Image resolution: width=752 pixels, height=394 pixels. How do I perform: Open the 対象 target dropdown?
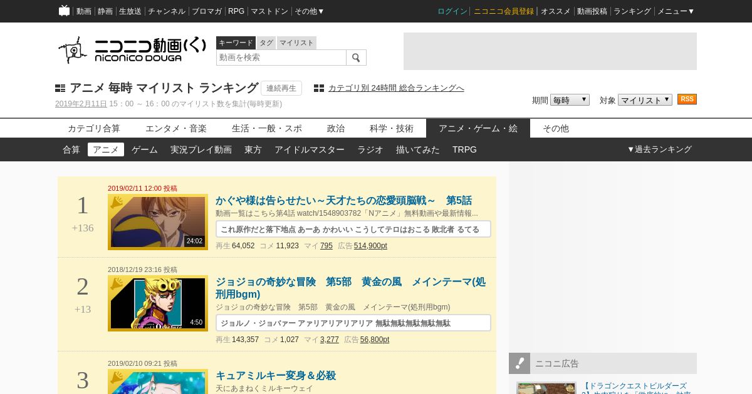click(645, 100)
